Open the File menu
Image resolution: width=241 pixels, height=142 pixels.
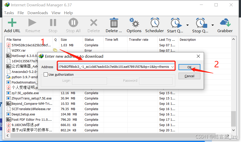(21, 13)
